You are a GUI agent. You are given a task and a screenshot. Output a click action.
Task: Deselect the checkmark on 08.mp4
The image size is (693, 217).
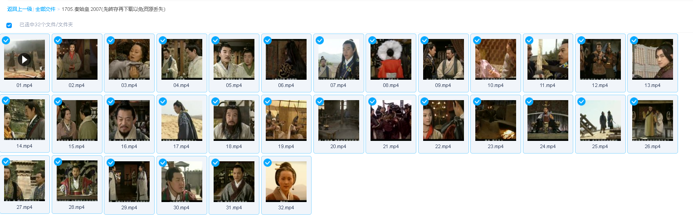372,40
